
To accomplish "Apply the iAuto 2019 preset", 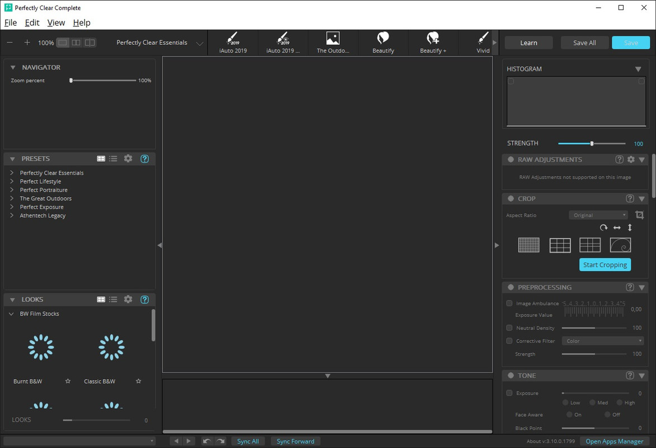I will click(x=233, y=43).
